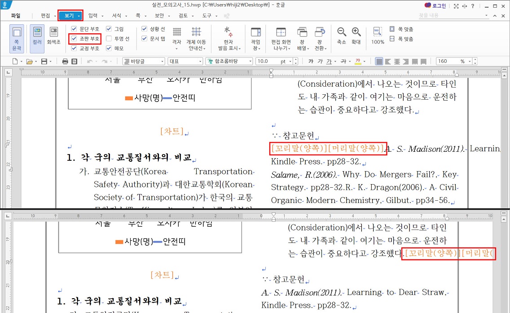Switch to 컬러 color display mode
Viewport: 510px width, 313px height.
click(37, 39)
